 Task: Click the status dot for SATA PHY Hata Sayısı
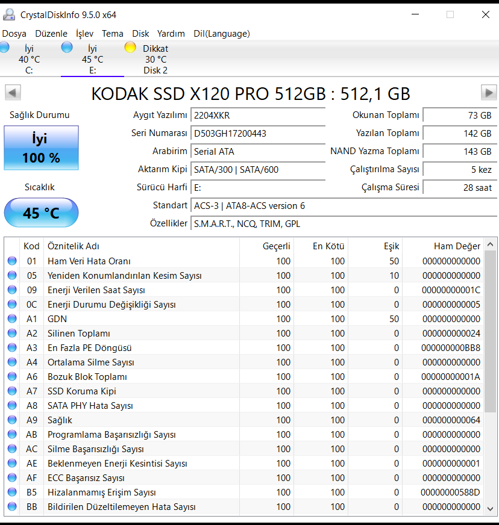pos(12,405)
